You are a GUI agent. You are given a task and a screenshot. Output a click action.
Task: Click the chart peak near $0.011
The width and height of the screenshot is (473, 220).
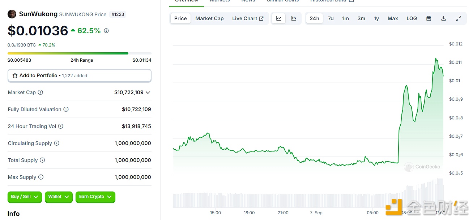pyautogui.click(x=436, y=58)
